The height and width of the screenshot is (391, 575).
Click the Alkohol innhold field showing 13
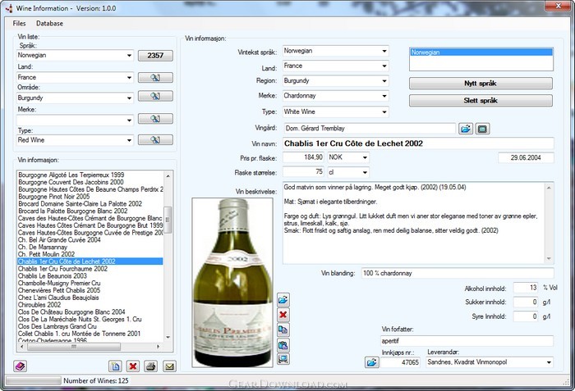[x=526, y=288]
